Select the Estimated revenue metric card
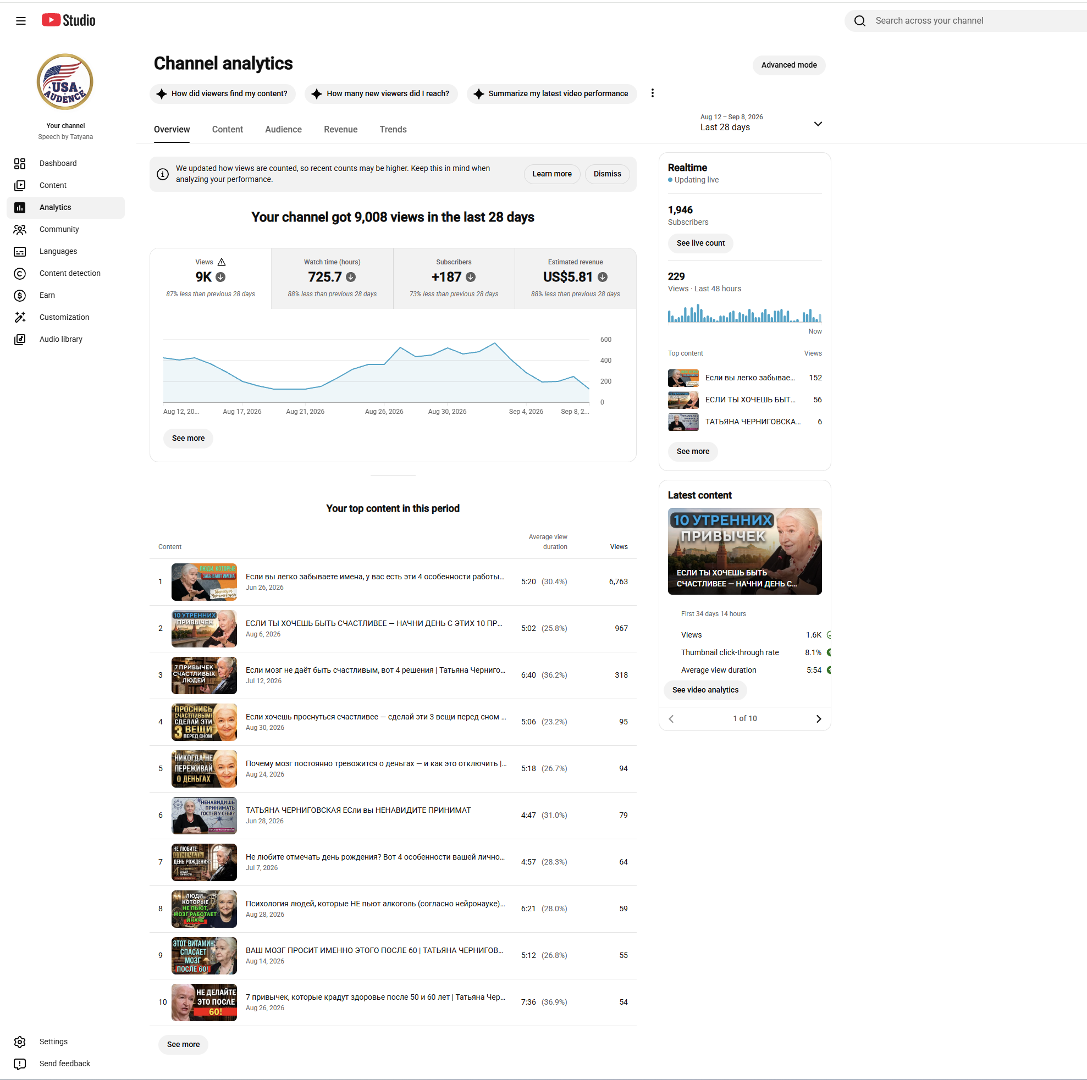Screen dimensions: 1087x1080 point(575,279)
